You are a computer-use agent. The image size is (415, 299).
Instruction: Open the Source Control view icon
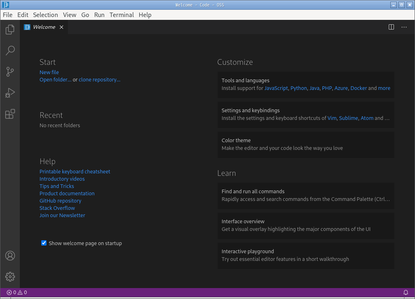coord(10,72)
